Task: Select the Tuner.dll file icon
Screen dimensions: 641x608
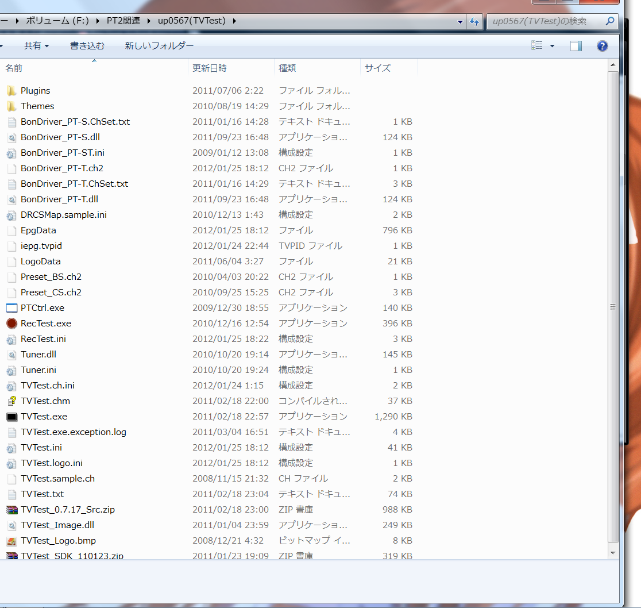Action: (12, 355)
